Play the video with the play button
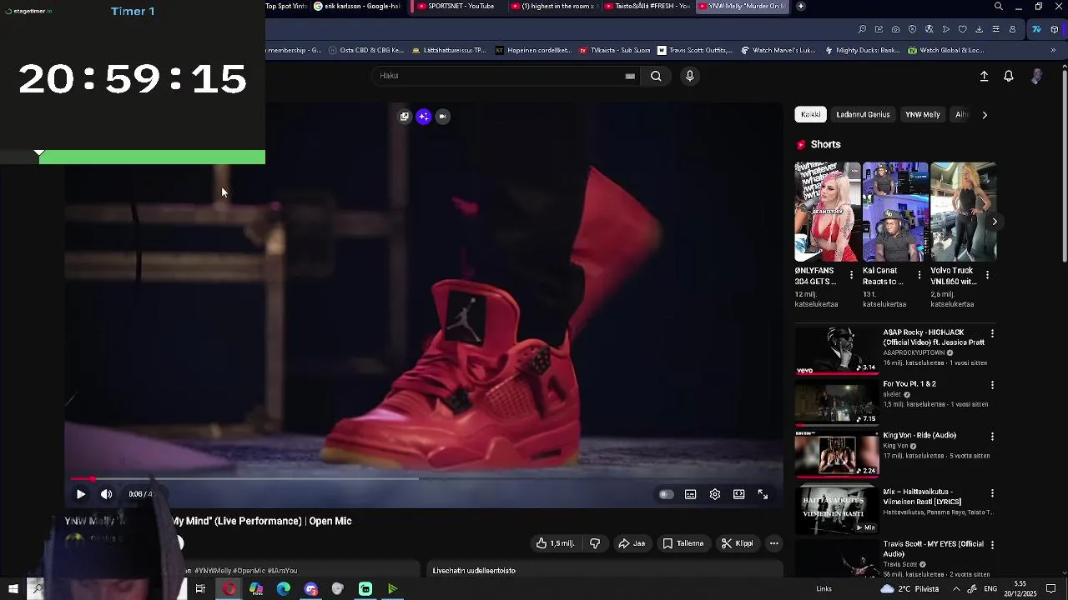 (x=81, y=494)
